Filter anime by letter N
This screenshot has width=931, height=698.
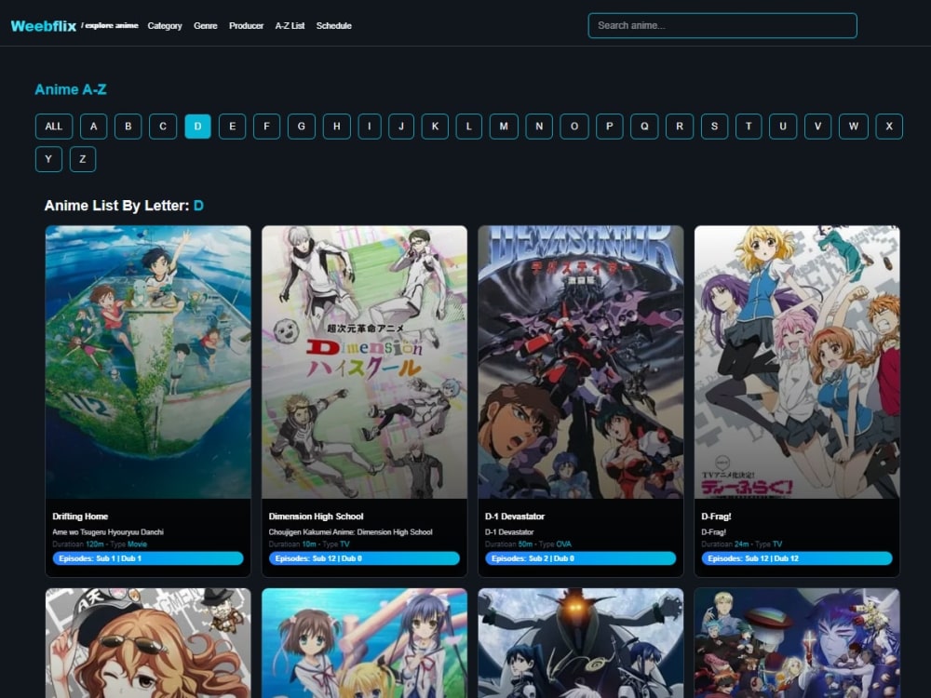click(539, 126)
